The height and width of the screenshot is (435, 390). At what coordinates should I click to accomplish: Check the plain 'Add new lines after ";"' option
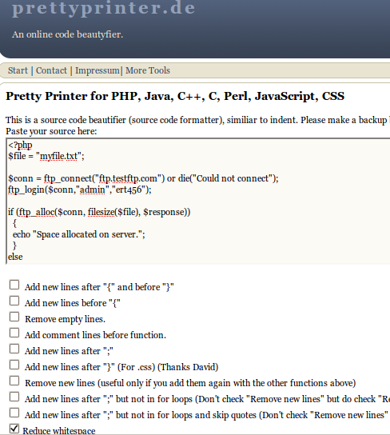[x=14, y=349]
